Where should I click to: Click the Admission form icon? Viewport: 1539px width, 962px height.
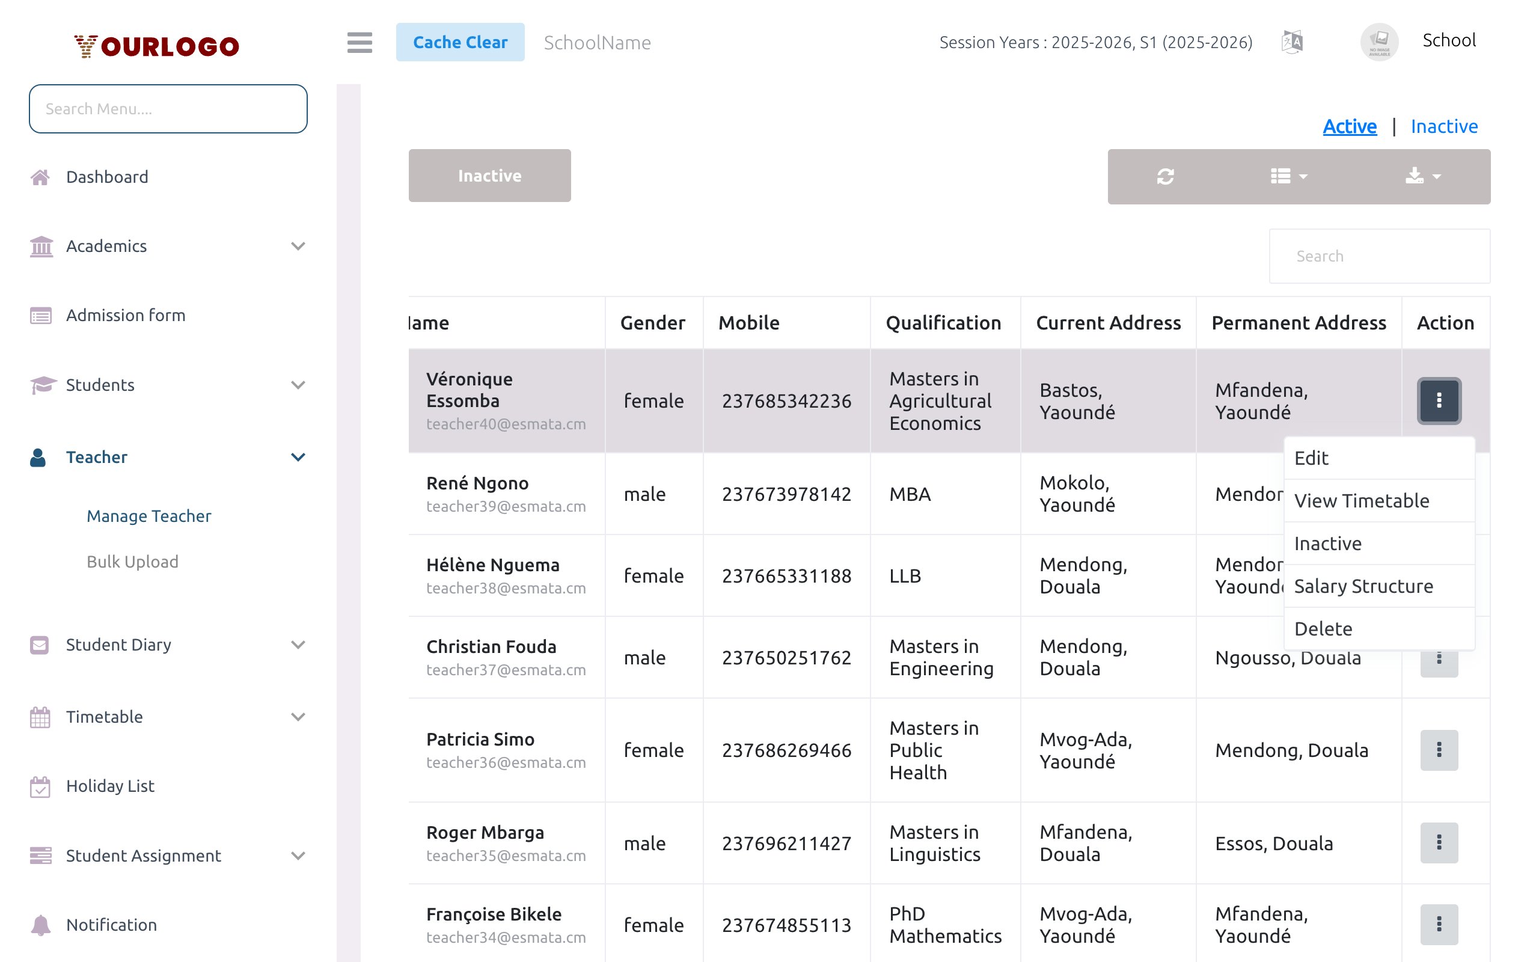(x=40, y=315)
